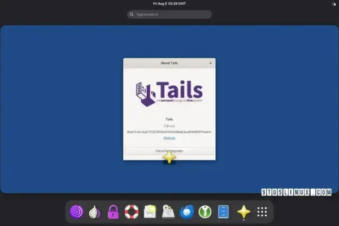Click the Check for Upgrades button
339x226 pixels.
(x=169, y=151)
